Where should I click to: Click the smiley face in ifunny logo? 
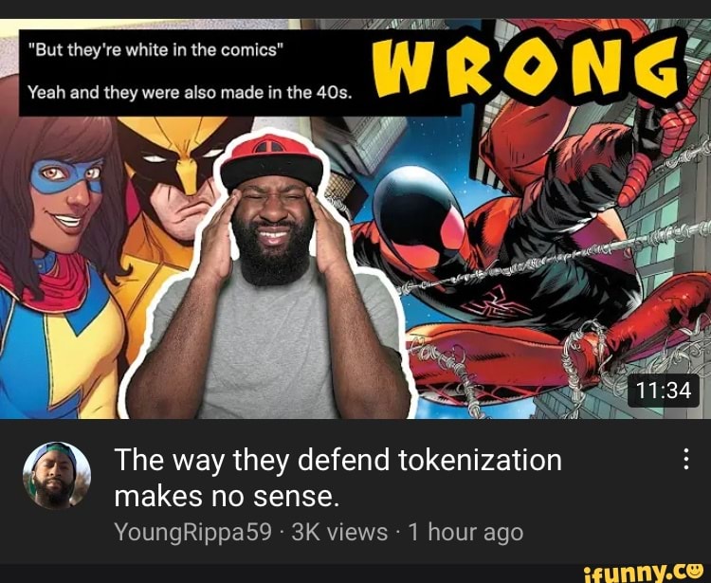(x=694, y=570)
